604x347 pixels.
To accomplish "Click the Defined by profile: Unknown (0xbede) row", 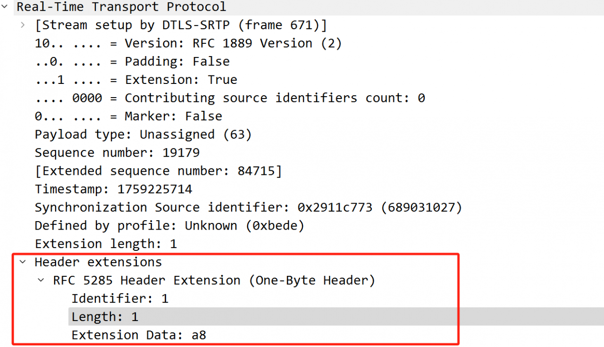I will point(169,225).
